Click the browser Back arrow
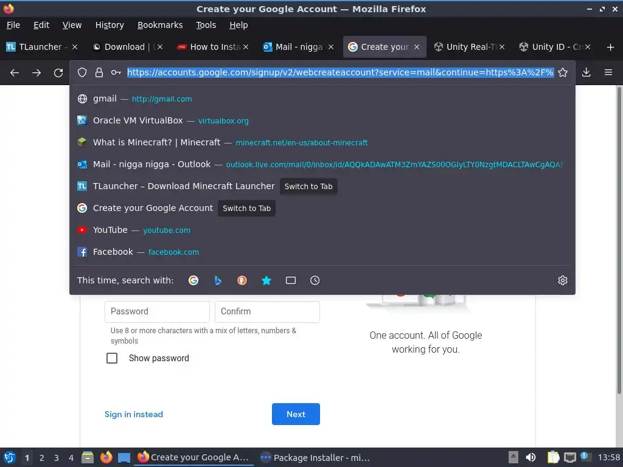Screen dimensions: 623x467 [15, 73]
